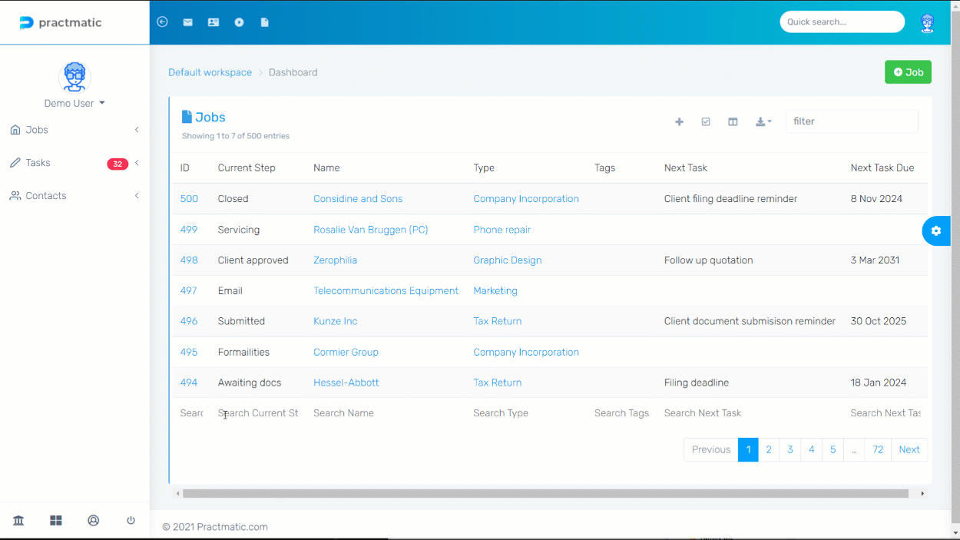Open the export download dropdown
960x540 pixels.
tap(763, 121)
